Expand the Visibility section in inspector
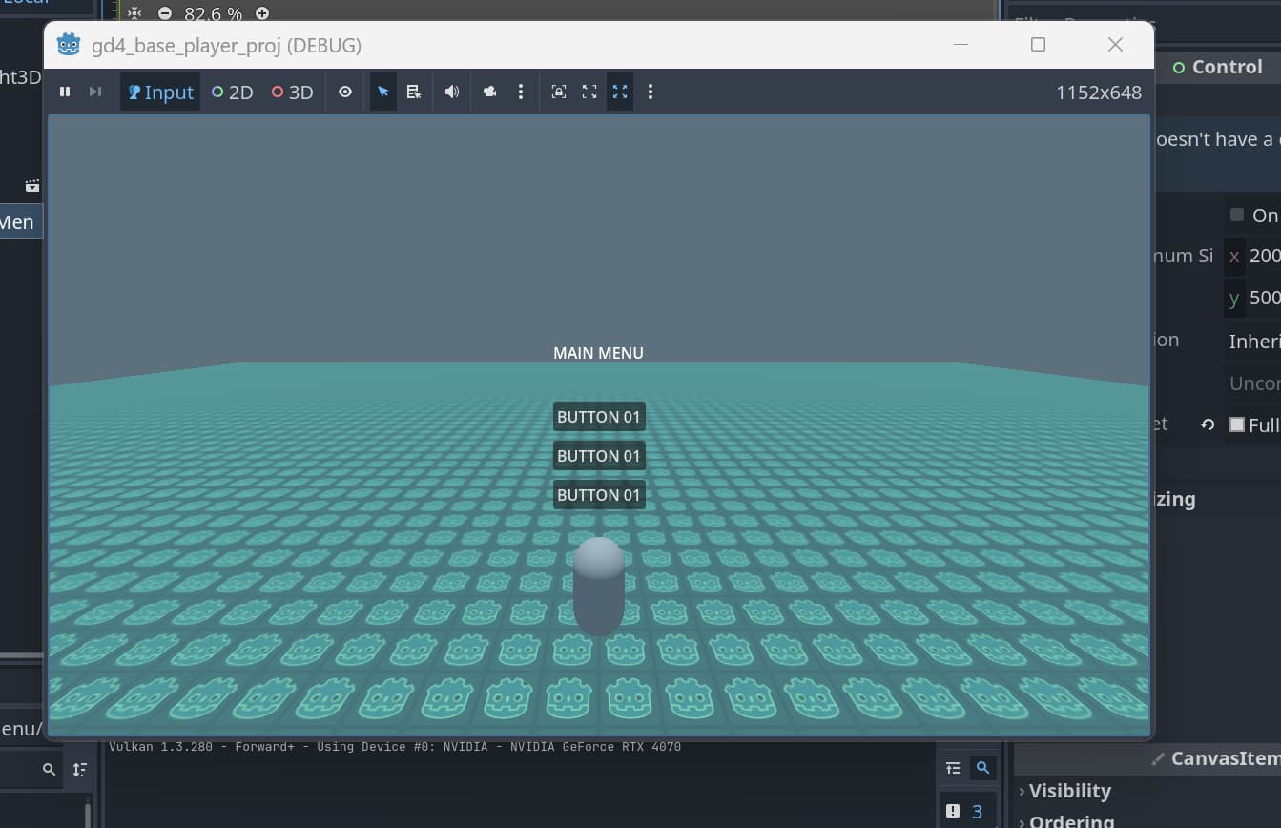The image size is (1281, 828). (x=1069, y=791)
